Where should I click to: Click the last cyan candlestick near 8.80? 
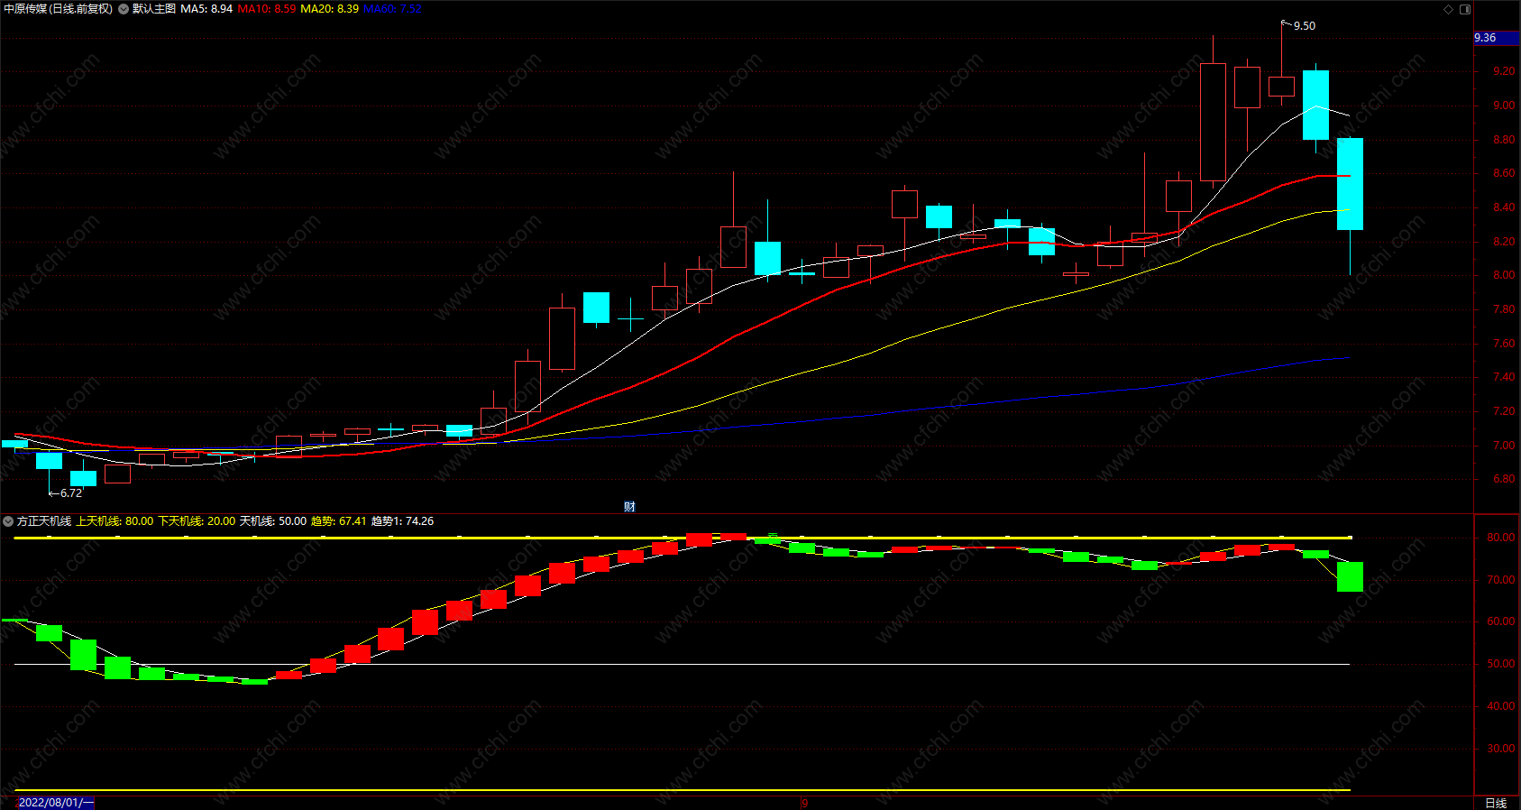[x=1350, y=184]
